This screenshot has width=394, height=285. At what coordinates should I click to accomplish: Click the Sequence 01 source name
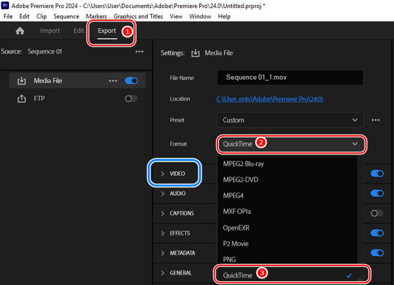(x=45, y=51)
